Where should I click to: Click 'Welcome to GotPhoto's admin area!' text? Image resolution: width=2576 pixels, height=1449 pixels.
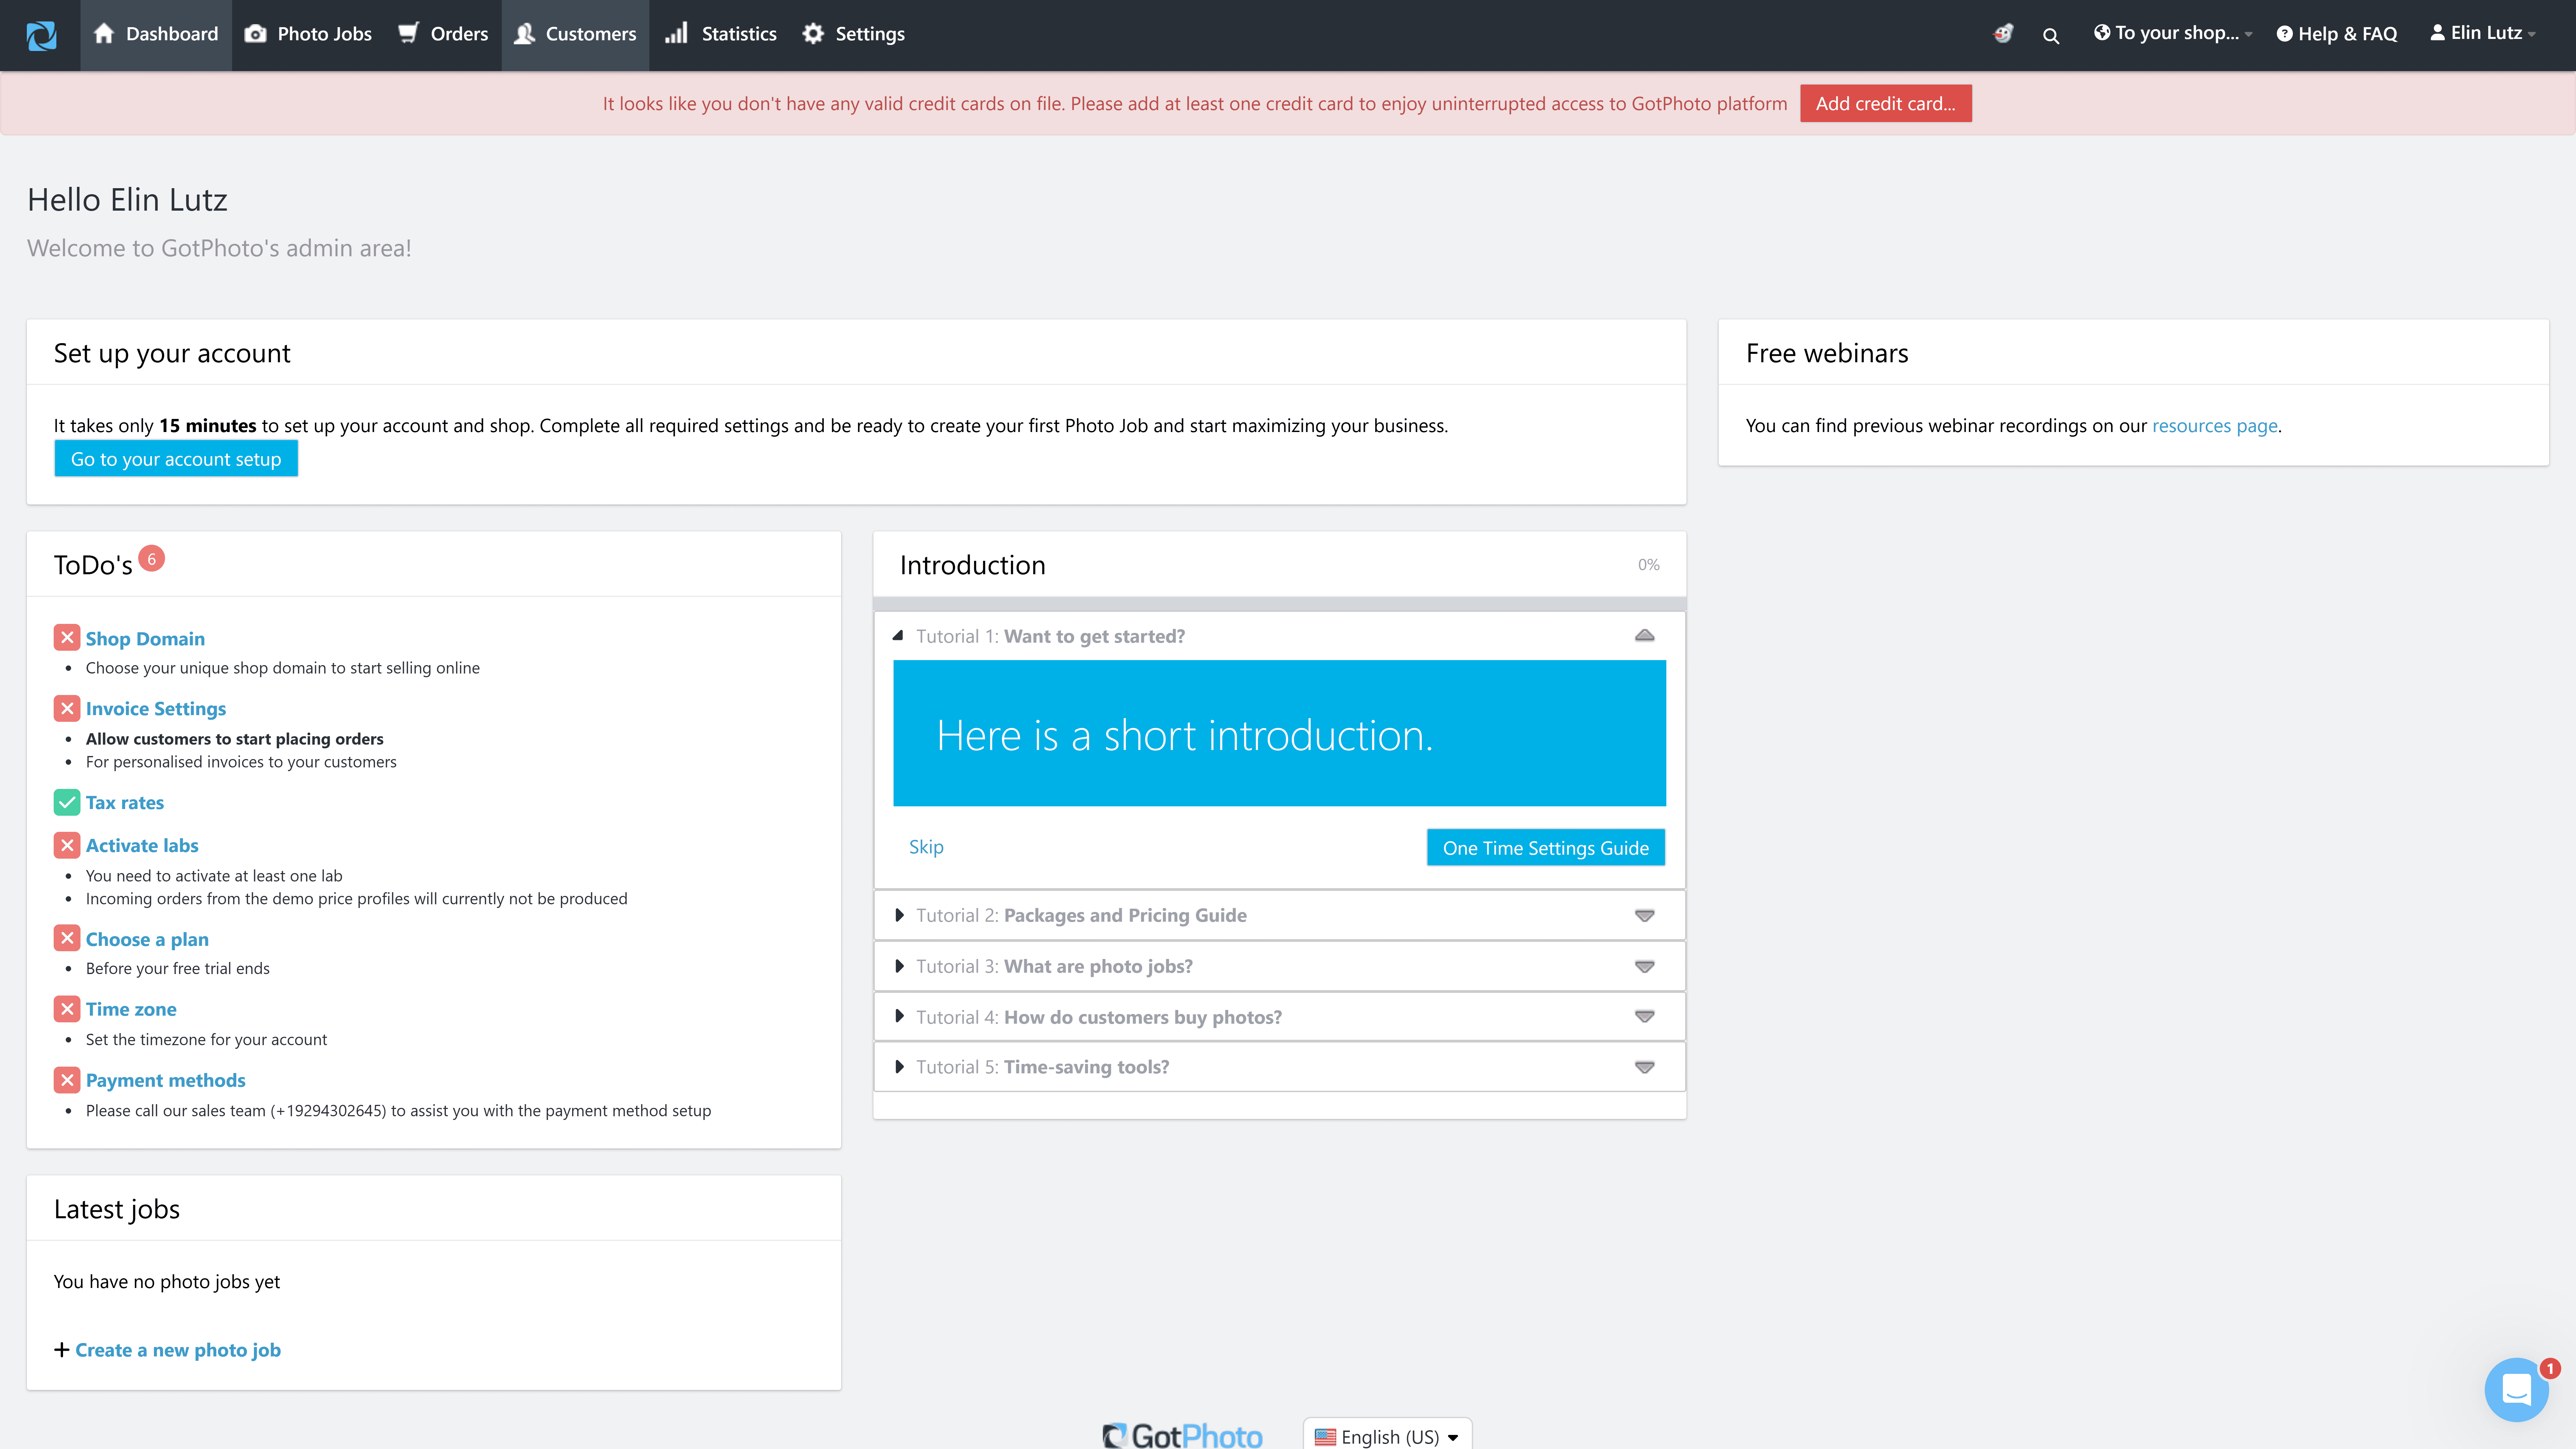[x=219, y=248]
